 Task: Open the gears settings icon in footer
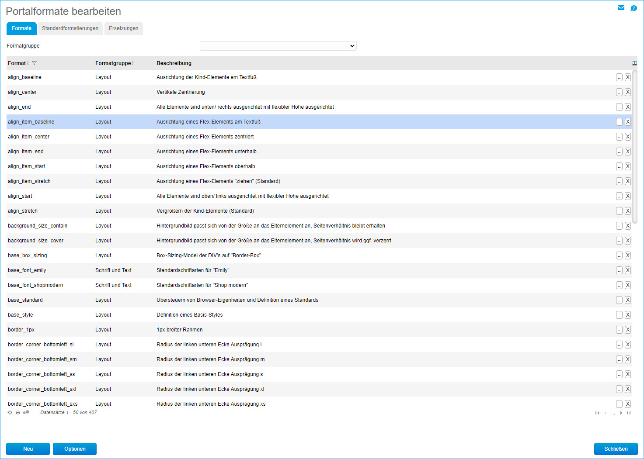(x=26, y=412)
